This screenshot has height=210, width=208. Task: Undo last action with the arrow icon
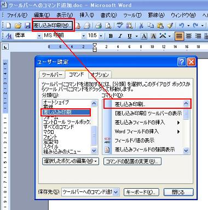pos(181,26)
